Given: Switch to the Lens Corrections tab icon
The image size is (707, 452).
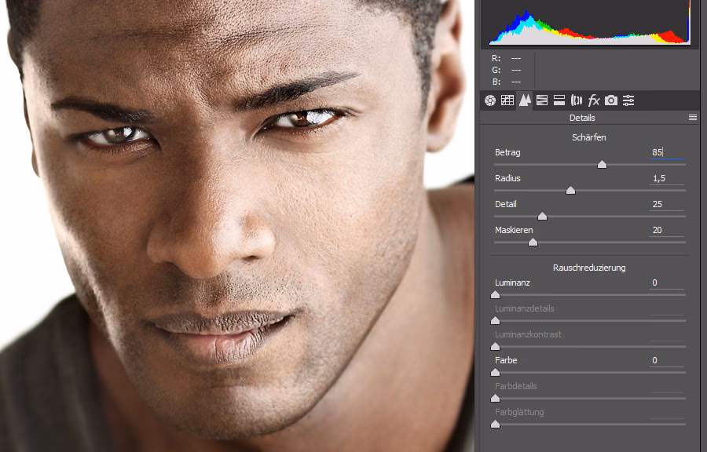Looking at the screenshot, I should (577, 100).
